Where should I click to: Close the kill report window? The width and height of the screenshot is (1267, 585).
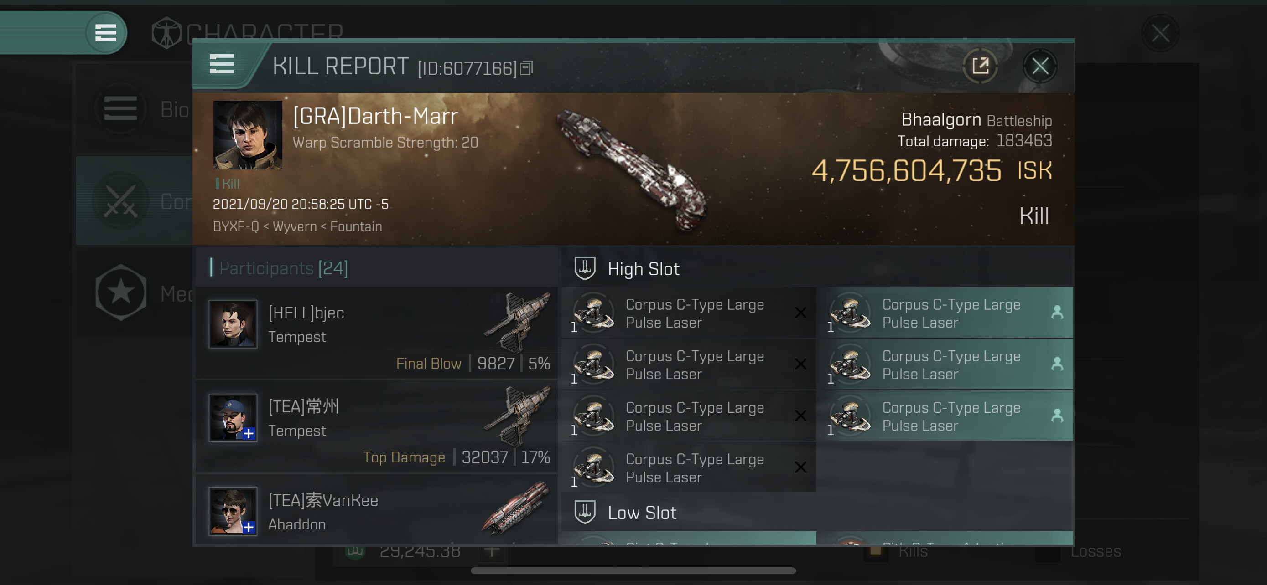point(1040,66)
